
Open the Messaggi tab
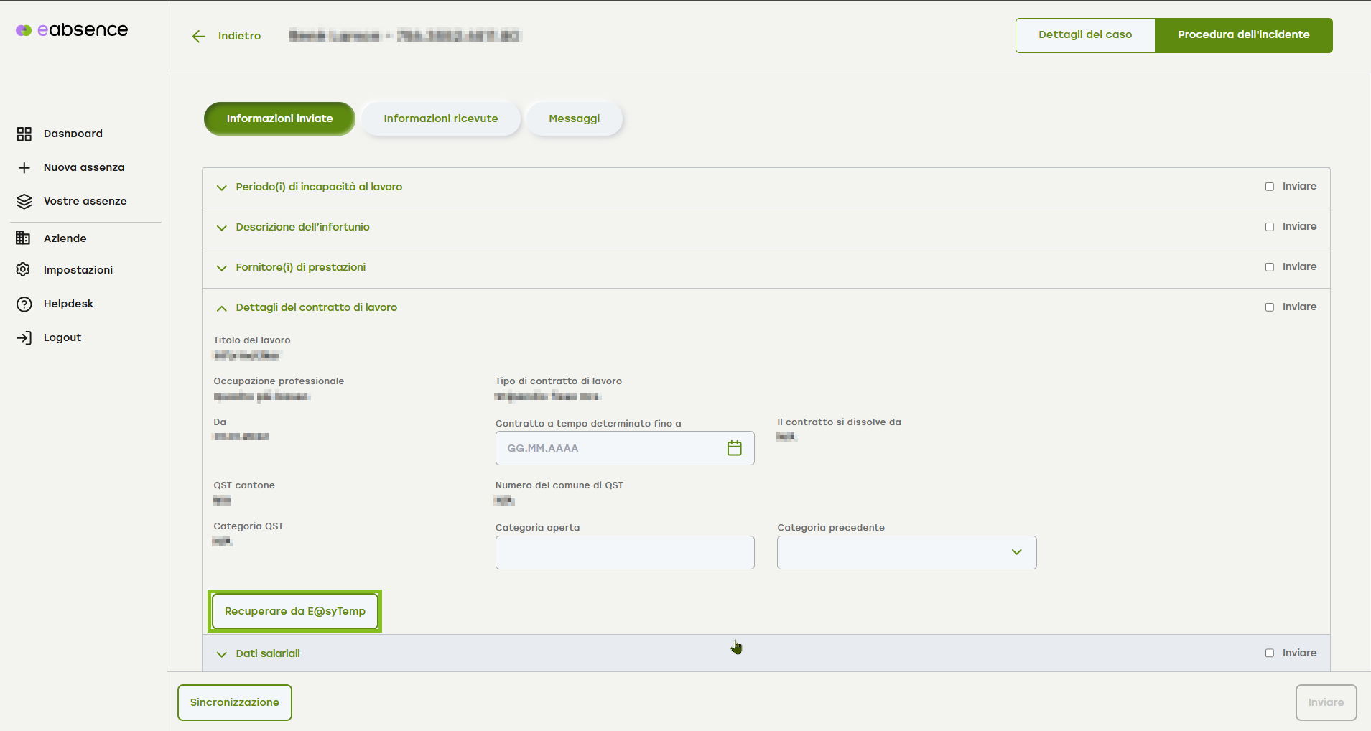point(574,118)
